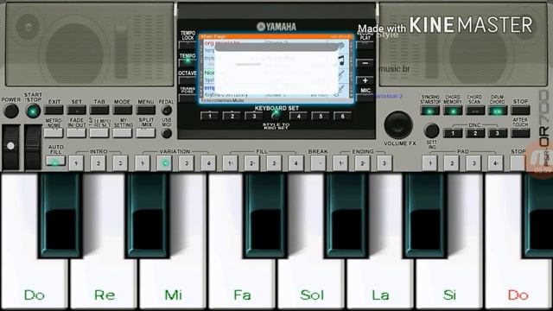Screen dimensions: 553x311
Task: Play PAD 4 button
Action: tap(495, 163)
